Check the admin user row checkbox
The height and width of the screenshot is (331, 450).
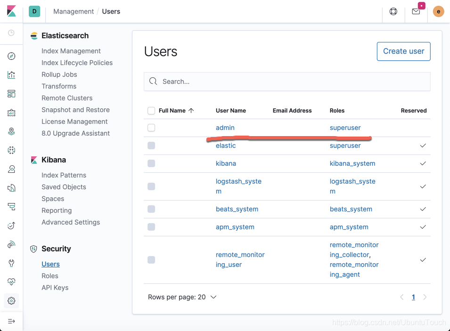[x=151, y=128]
